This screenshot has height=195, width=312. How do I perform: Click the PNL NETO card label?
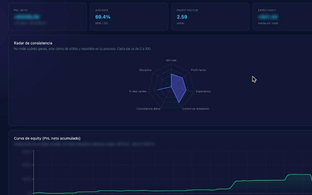[21, 10]
